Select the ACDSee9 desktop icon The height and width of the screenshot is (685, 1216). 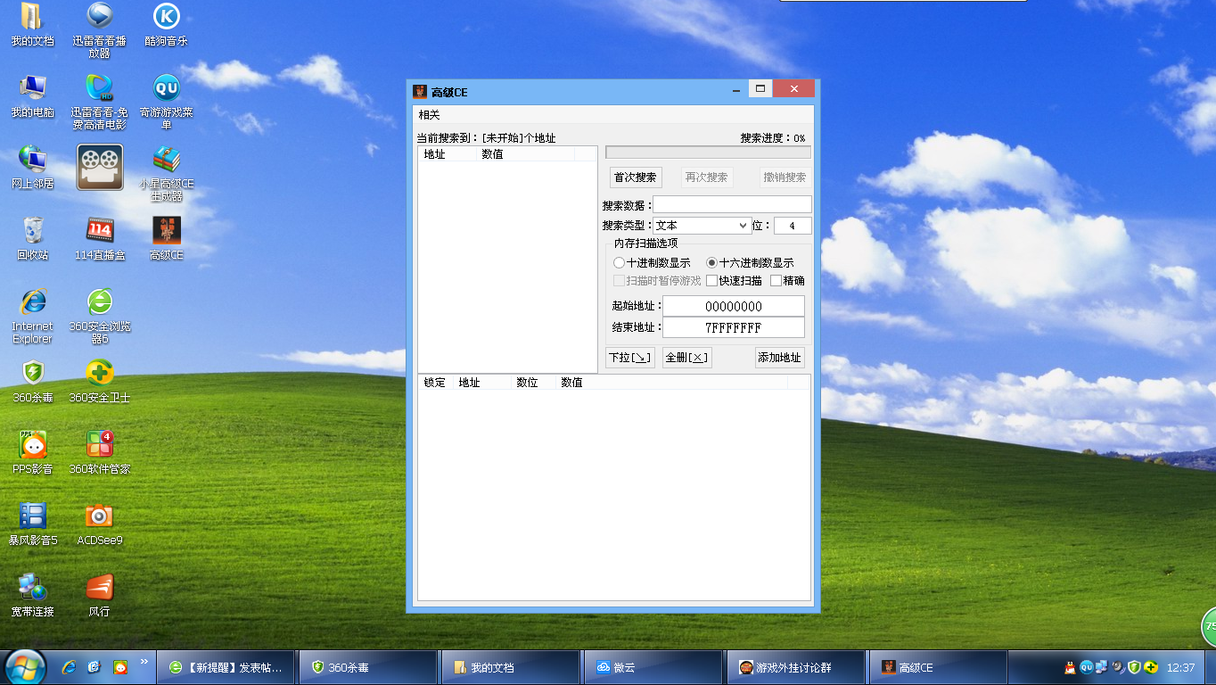pyautogui.click(x=99, y=516)
